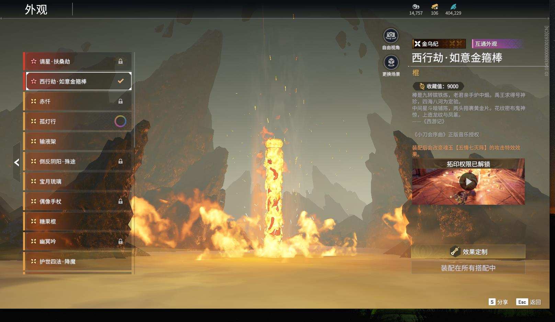555x322 pixels.
Task: Click the lock icon on 倒反阴阳·殊途
Action: [x=121, y=161]
